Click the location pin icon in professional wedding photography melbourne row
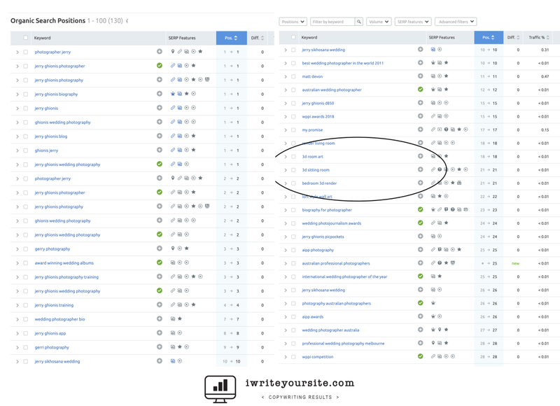Image resolution: width=560 pixels, height=406 pixels. pyautogui.click(x=433, y=343)
